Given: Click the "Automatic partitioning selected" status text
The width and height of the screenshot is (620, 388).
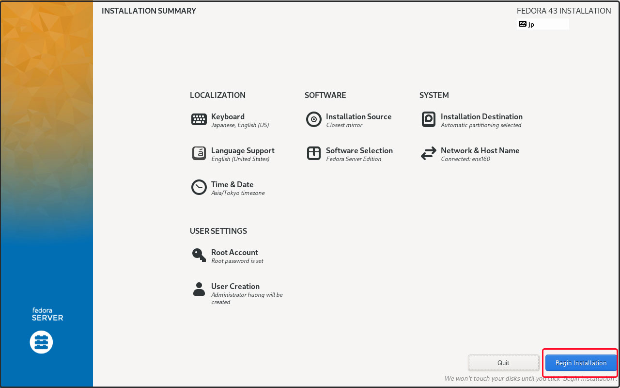Looking at the screenshot, I should tap(481, 125).
